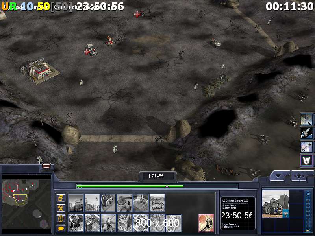Select the first build icon in bottom row
Image resolution: width=315 pixels, height=236 pixels.
coord(76,223)
